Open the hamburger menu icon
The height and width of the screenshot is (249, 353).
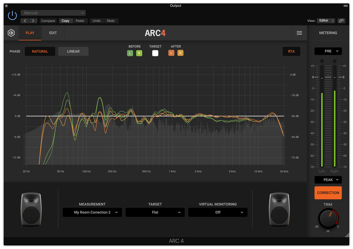point(299,33)
